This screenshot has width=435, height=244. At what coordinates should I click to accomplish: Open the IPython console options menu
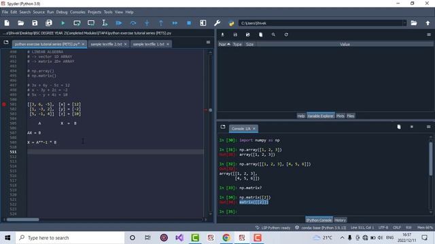pyautogui.click(x=429, y=127)
